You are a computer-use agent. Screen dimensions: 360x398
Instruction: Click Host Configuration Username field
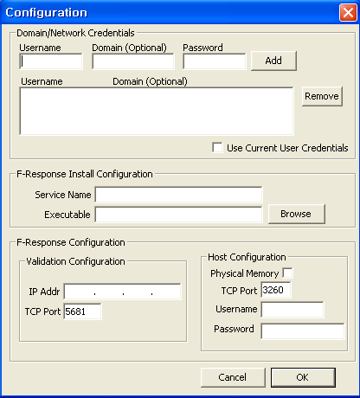[x=292, y=310]
